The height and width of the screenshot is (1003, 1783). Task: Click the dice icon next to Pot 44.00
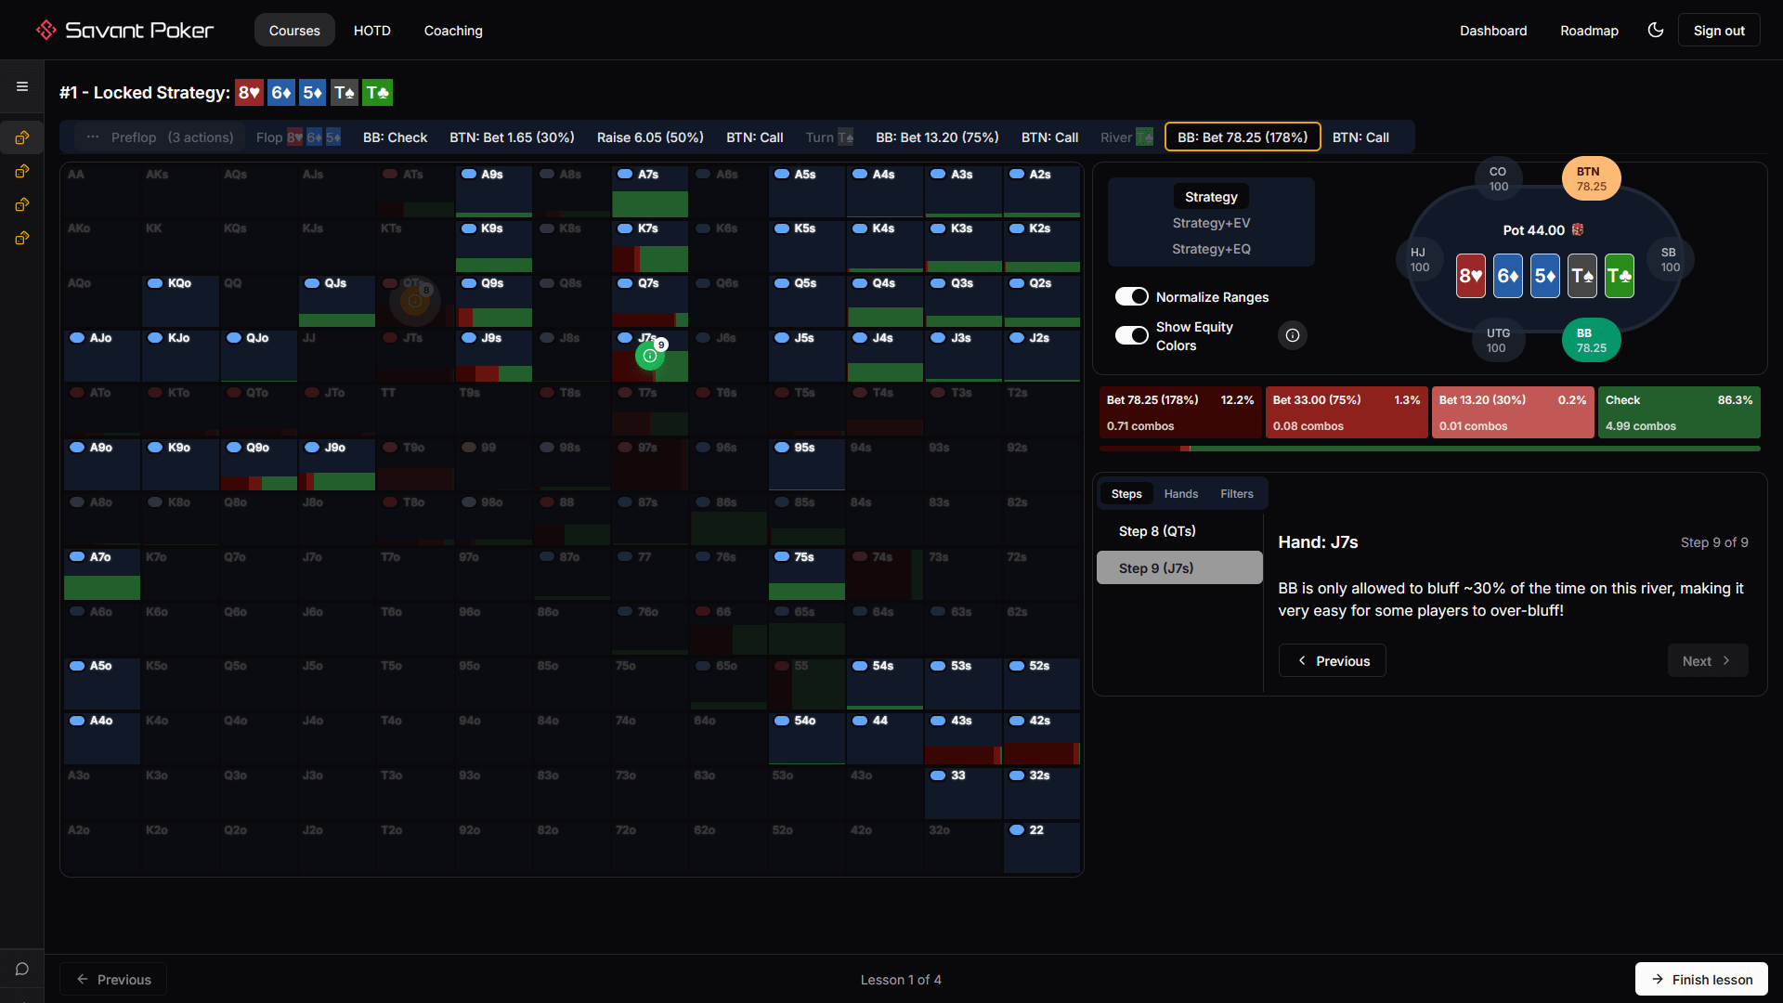tap(1579, 229)
